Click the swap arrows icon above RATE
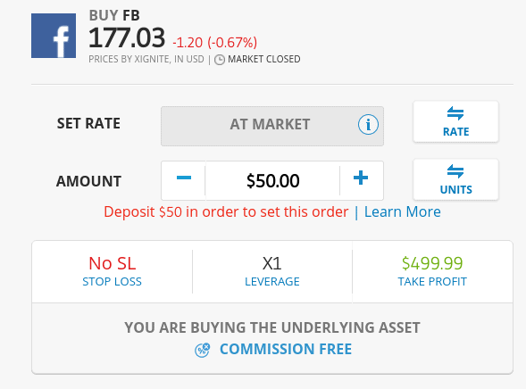The height and width of the screenshot is (389, 526). [455, 113]
